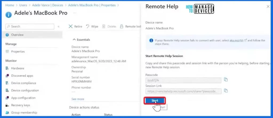Open App configuration
Image resolution: width=273 pixels, height=118 pixels.
tap(23, 98)
